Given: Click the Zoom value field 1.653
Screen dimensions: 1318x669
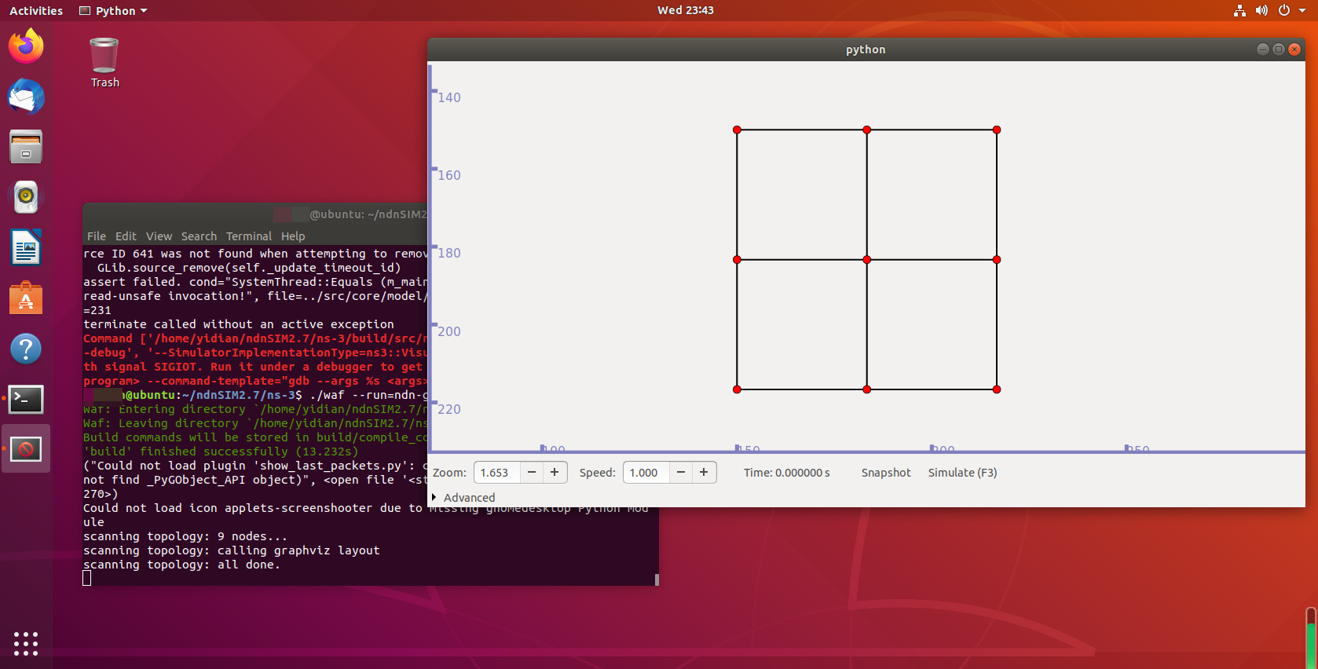Looking at the screenshot, I should coord(497,473).
